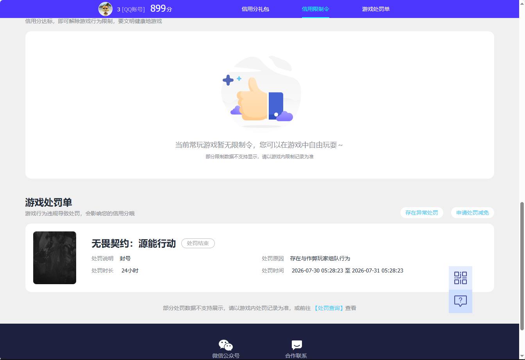Click the 合作联系 chat icon
This screenshot has width=525, height=360.
pos(296,345)
